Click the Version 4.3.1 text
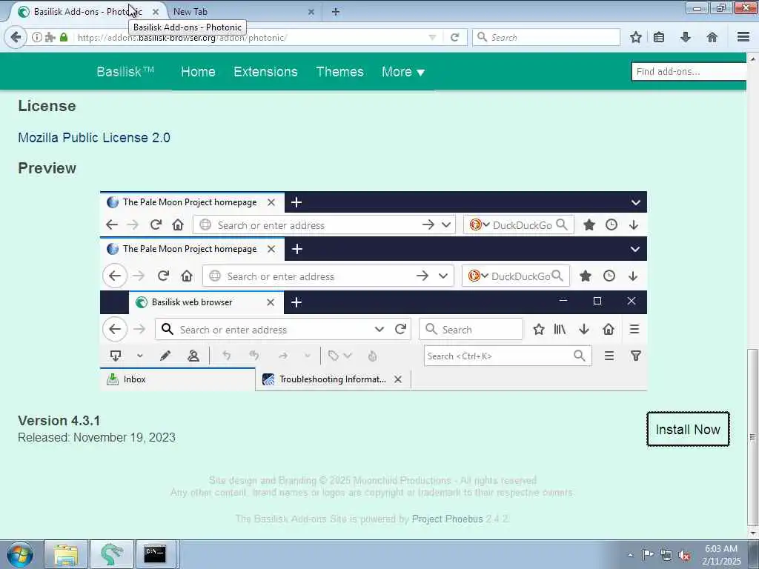Screen dimensions: 759x569 pos(59,421)
